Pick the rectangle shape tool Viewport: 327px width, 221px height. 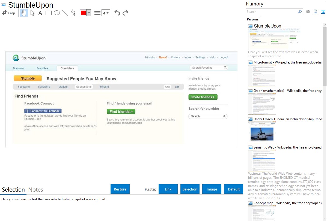(x=48, y=13)
